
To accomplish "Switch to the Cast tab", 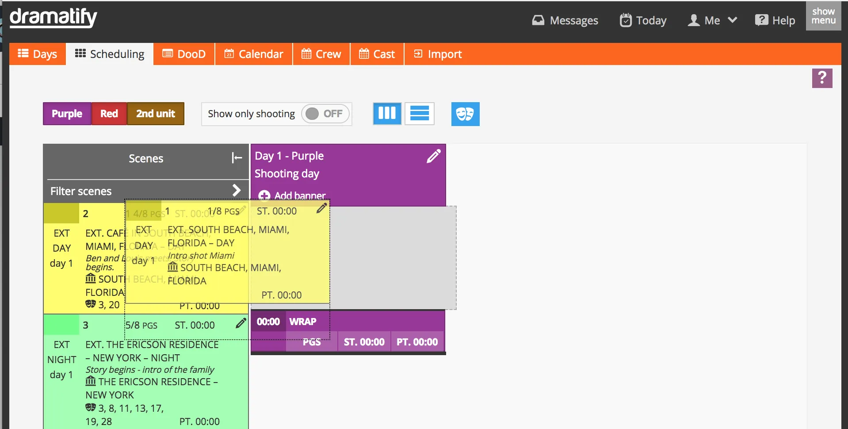I will [377, 54].
